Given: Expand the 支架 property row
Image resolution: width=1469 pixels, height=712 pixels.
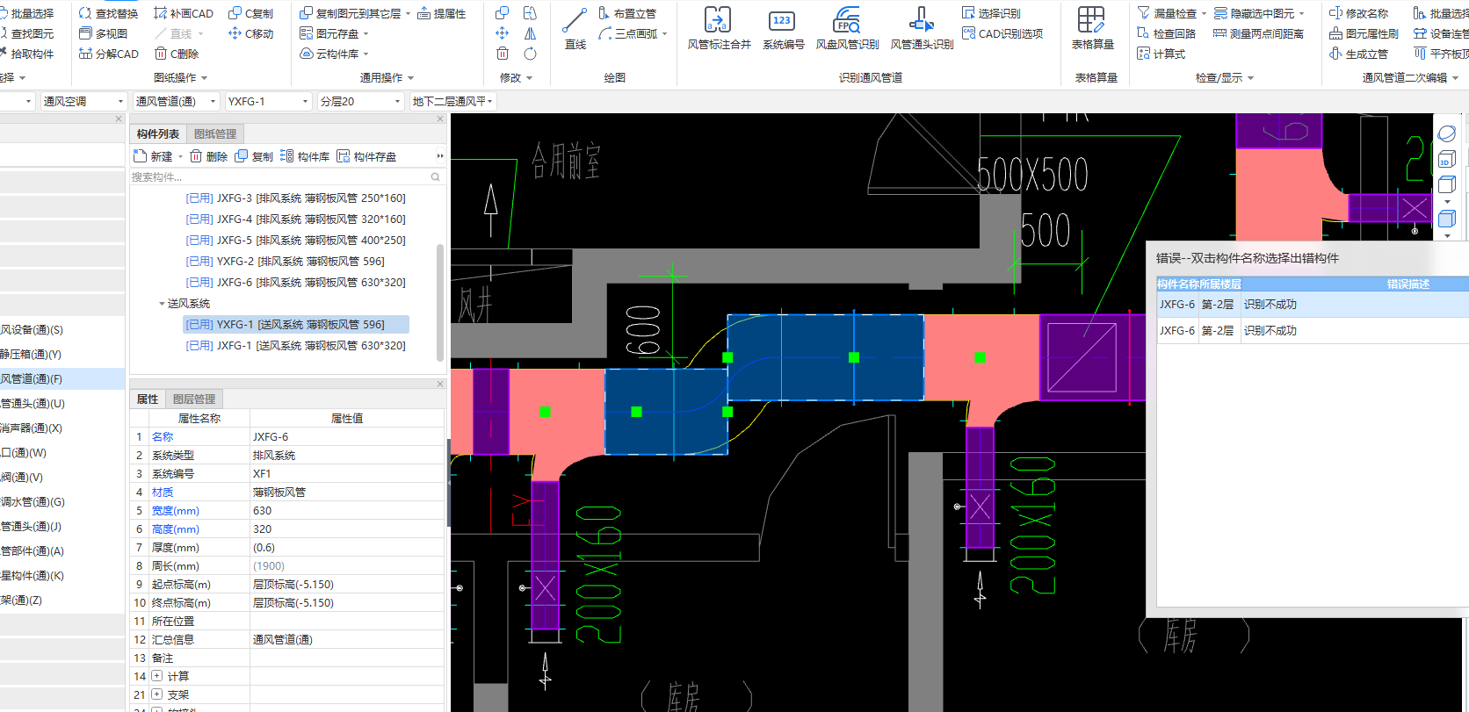Looking at the screenshot, I should coord(156,694).
